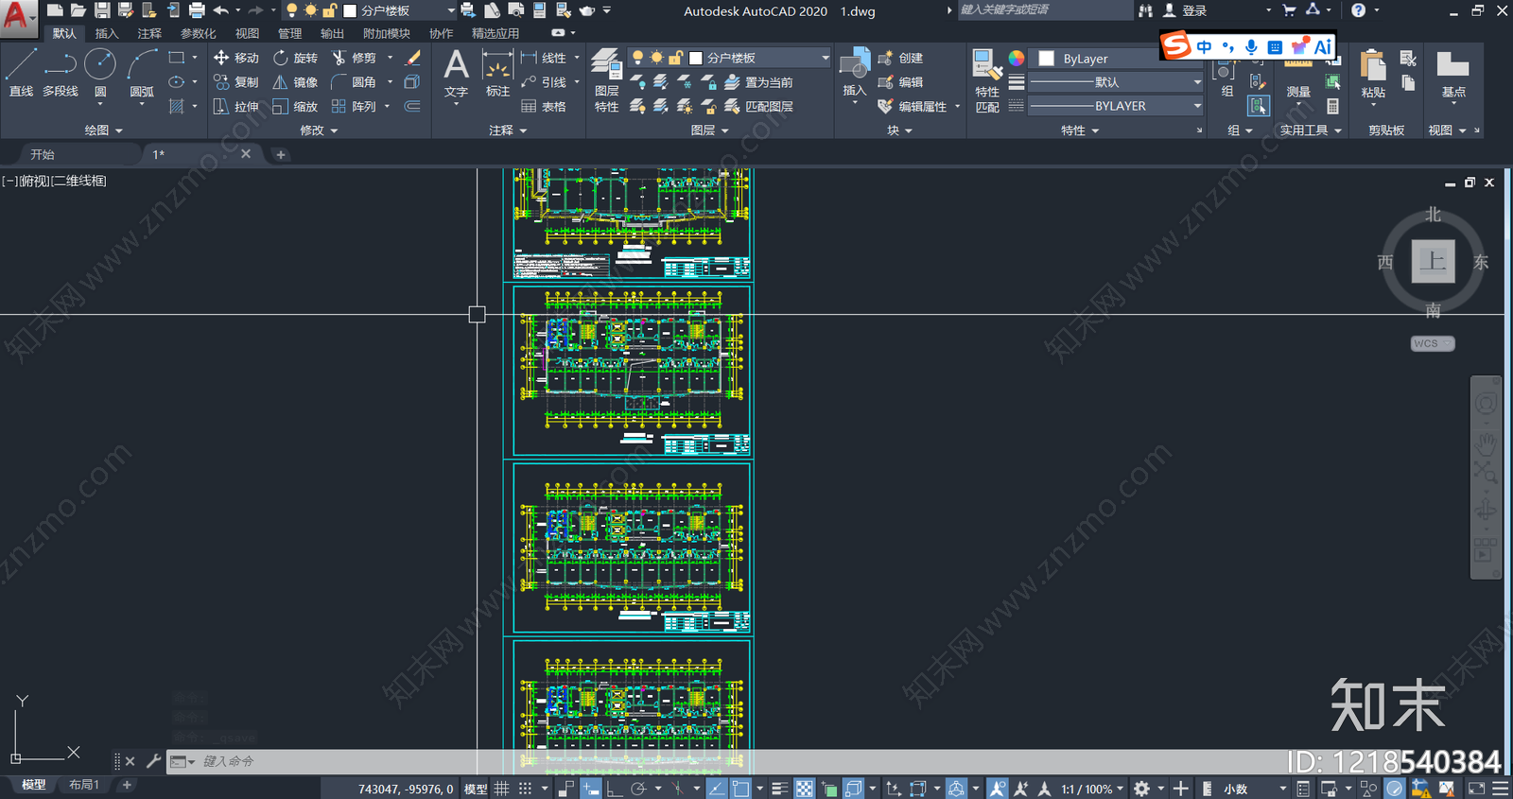Expand the BYLAYER linetype dropdown
The width and height of the screenshot is (1513, 799).
pyautogui.click(x=1115, y=106)
